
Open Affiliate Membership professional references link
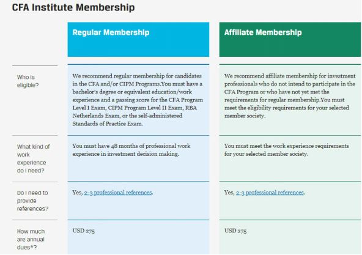click(x=270, y=193)
